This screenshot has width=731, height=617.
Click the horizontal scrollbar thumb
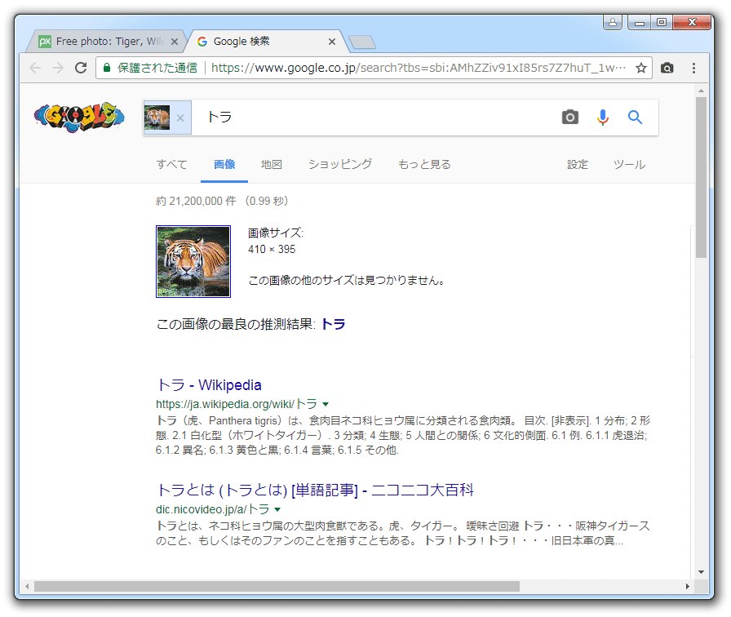click(277, 586)
